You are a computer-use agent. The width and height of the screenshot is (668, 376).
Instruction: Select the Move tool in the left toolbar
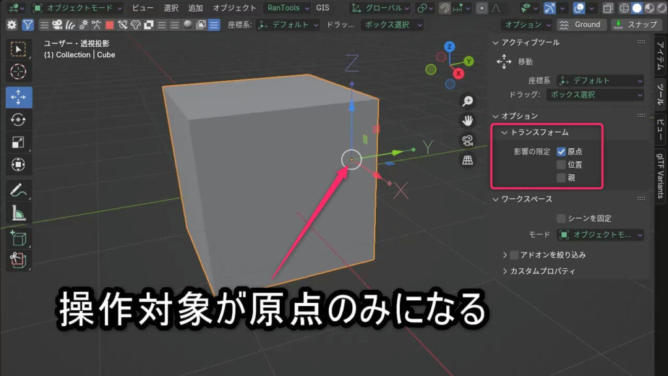point(18,97)
